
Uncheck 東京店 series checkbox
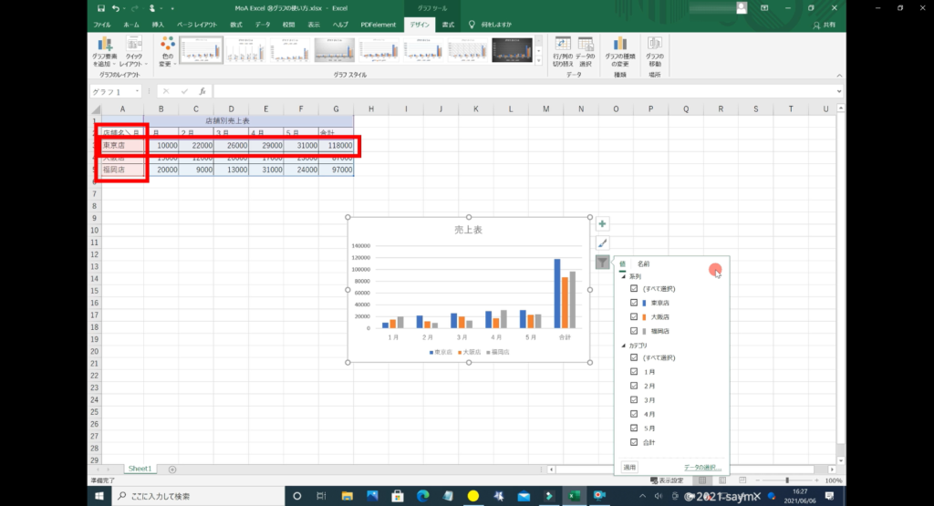(x=634, y=302)
